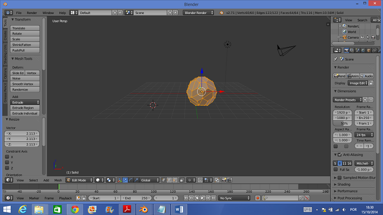383x215 pixels.
Task: Switch to vertex select mode
Action: [164, 180]
